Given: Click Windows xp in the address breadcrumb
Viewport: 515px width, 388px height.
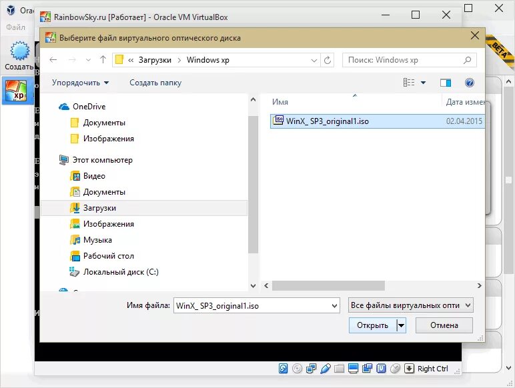Looking at the screenshot, I should click(x=208, y=60).
